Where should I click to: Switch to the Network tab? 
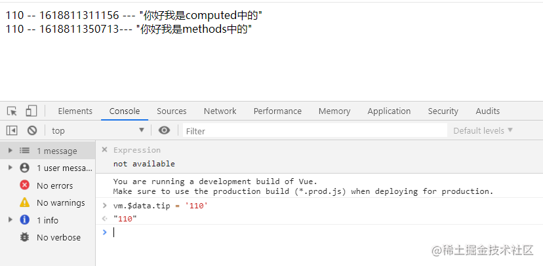[220, 111]
